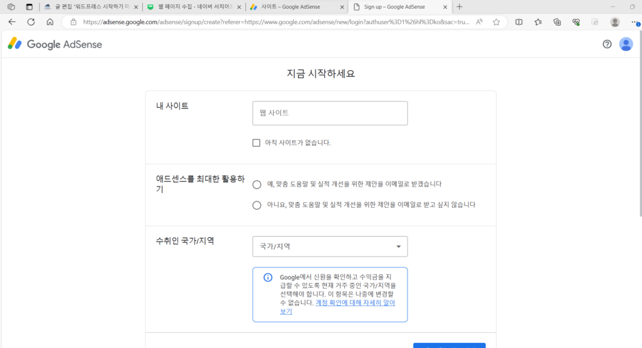Open browser home page

[50, 22]
